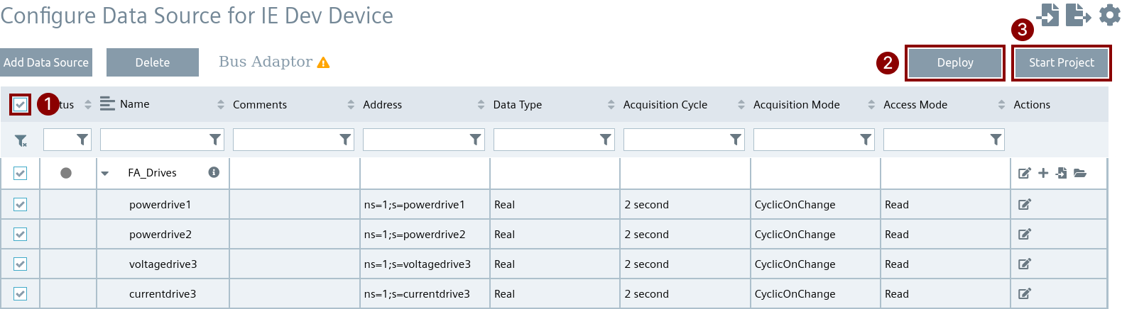
Task: Uncheck the currentdrive3 row checkbox
Action: [20, 294]
